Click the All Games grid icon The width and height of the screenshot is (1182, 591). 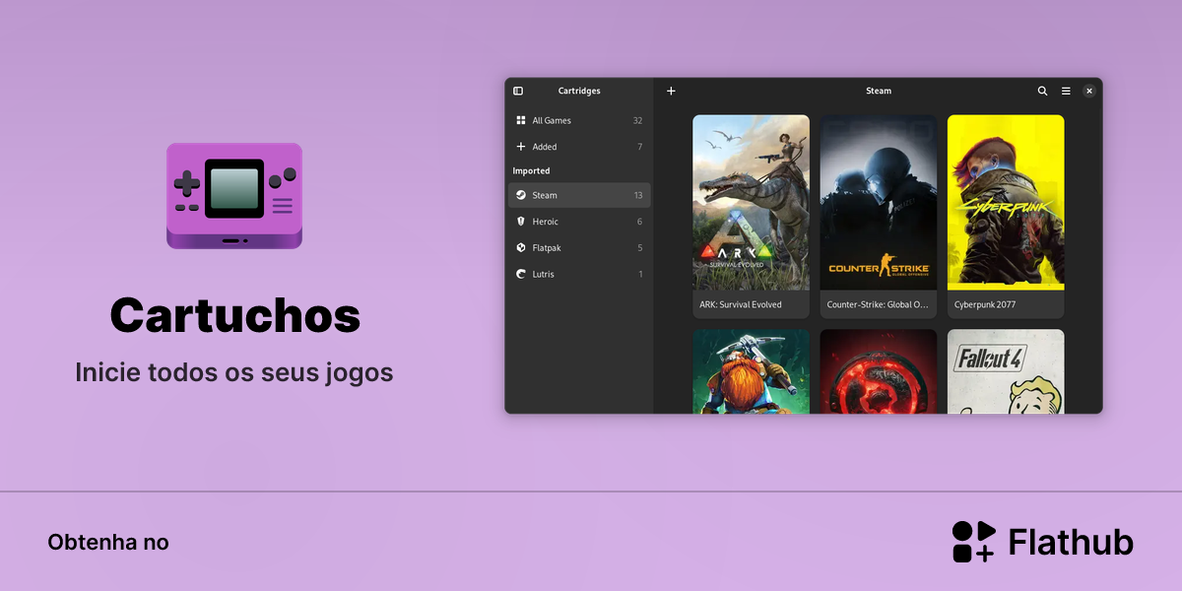click(x=521, y=120)
